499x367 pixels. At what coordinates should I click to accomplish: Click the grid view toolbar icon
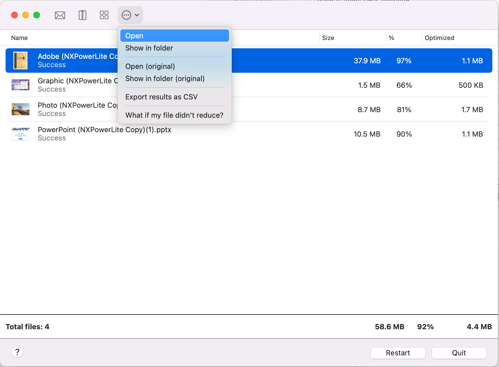point(104,15)
